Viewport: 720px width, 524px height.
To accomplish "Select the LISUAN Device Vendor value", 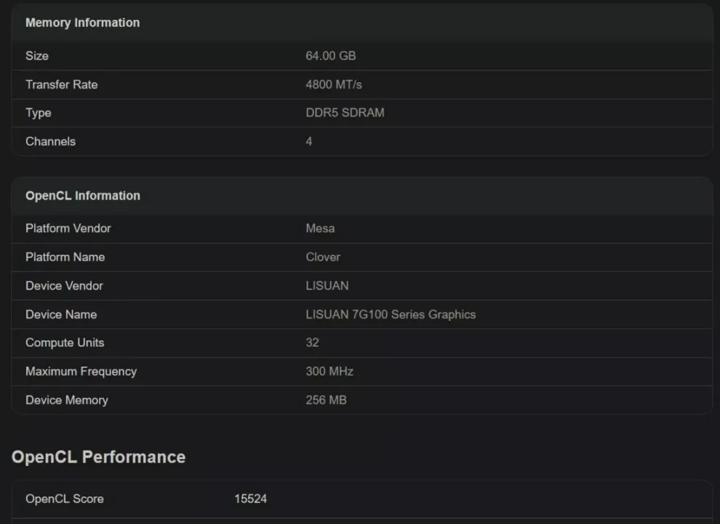I will [x=327, y=285].
